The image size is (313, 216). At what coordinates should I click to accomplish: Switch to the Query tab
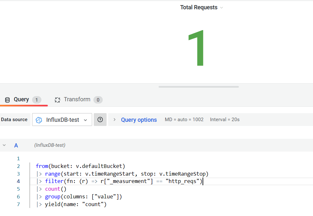(22, 99)
